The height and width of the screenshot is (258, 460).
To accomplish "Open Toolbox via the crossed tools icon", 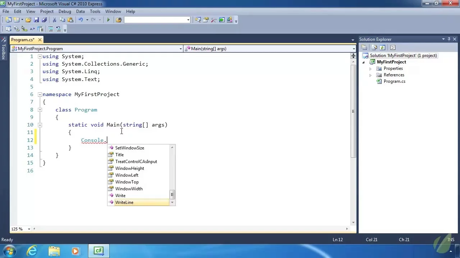I will [214, 20].
